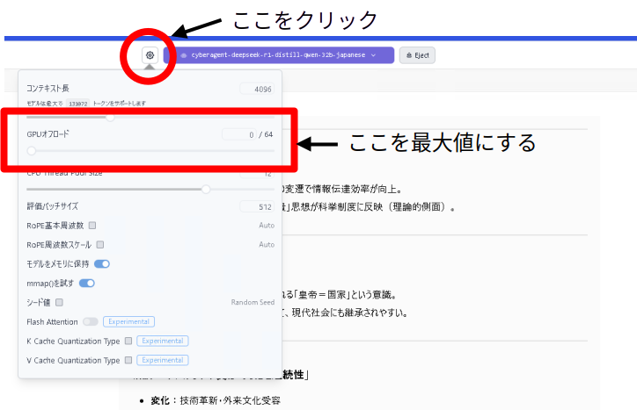Turn on the Flash Attention toggle
This screenshot has height=410, width=637.
[91, 321]
